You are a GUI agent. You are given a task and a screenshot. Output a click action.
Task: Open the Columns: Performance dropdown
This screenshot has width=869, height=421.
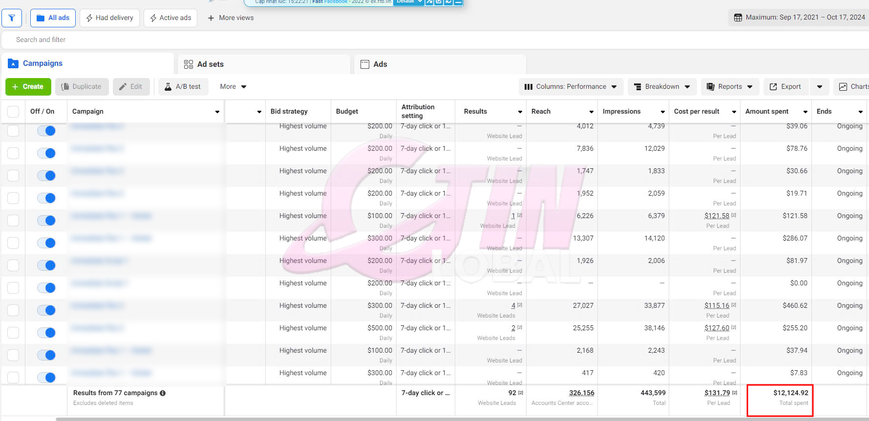coord(571,87)
